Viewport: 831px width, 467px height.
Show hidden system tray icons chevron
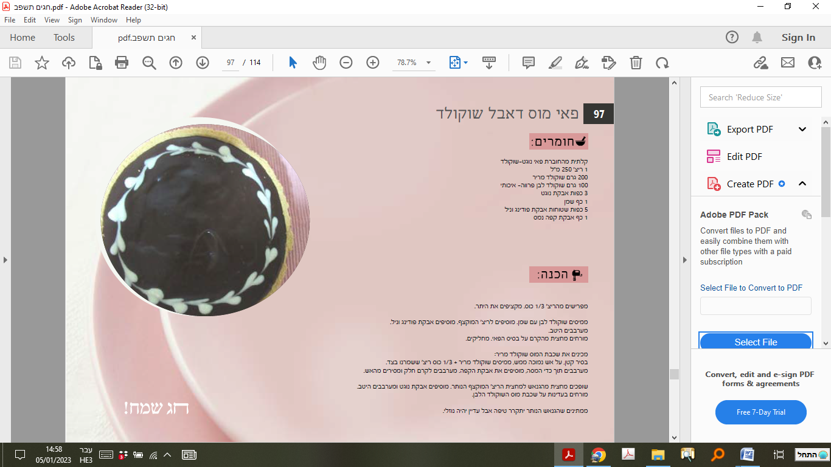point(167,455)
